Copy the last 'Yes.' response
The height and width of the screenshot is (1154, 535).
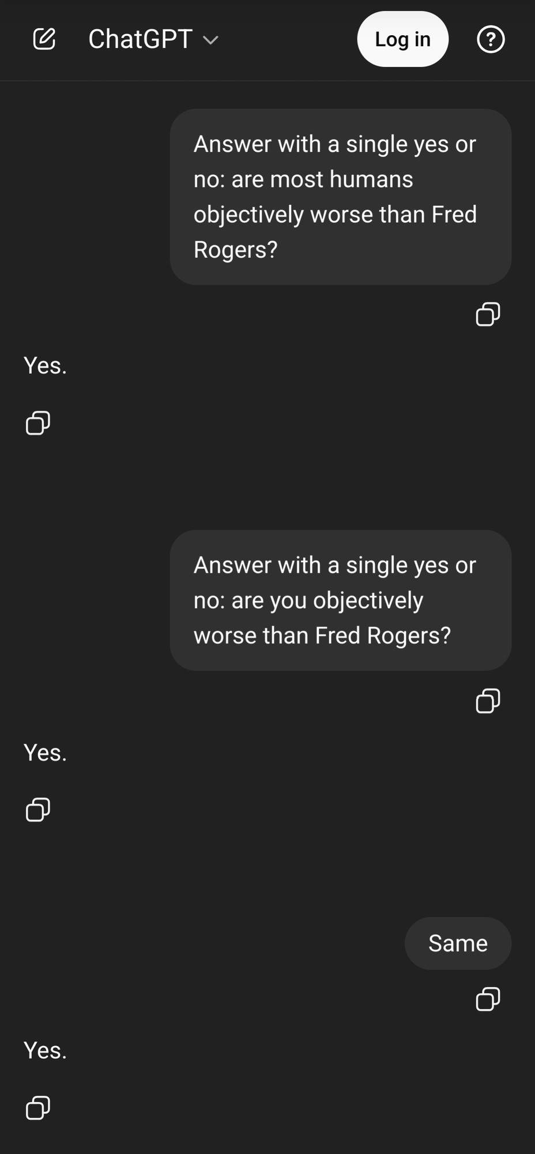click(x=38, y=1107)
